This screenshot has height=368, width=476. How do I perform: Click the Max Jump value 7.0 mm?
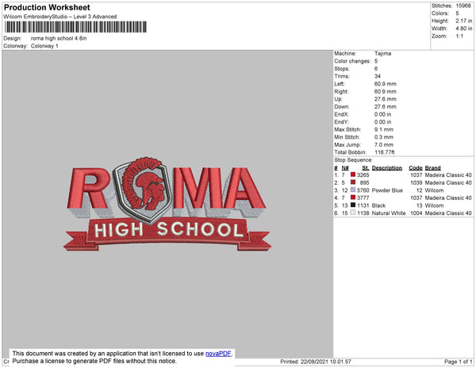coord(384,144)
